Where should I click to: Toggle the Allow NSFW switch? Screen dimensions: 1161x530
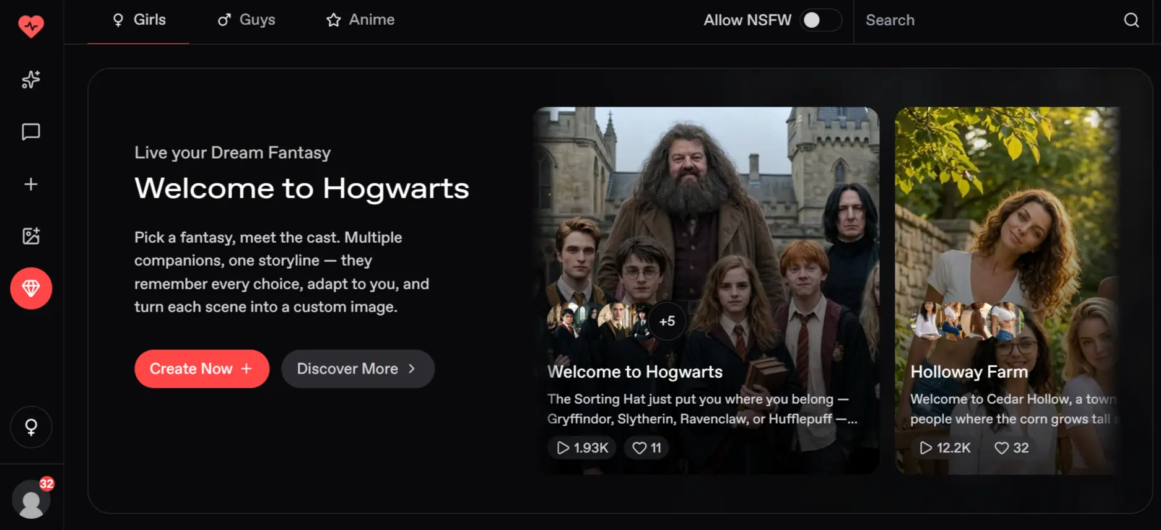[x=820, y=20]
